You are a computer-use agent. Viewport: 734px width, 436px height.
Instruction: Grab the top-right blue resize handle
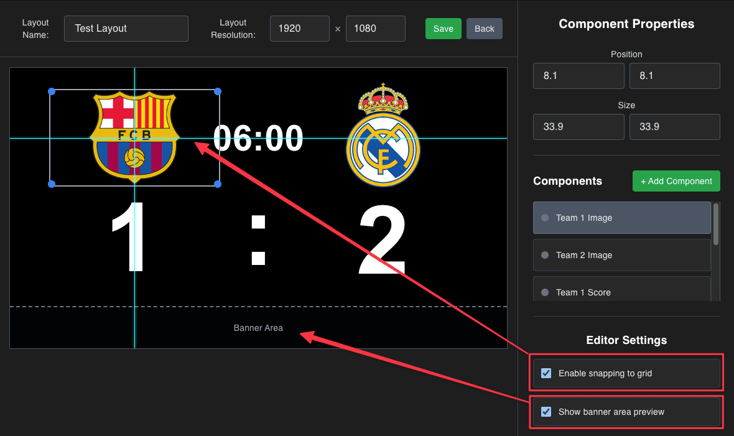coord(218,92)
